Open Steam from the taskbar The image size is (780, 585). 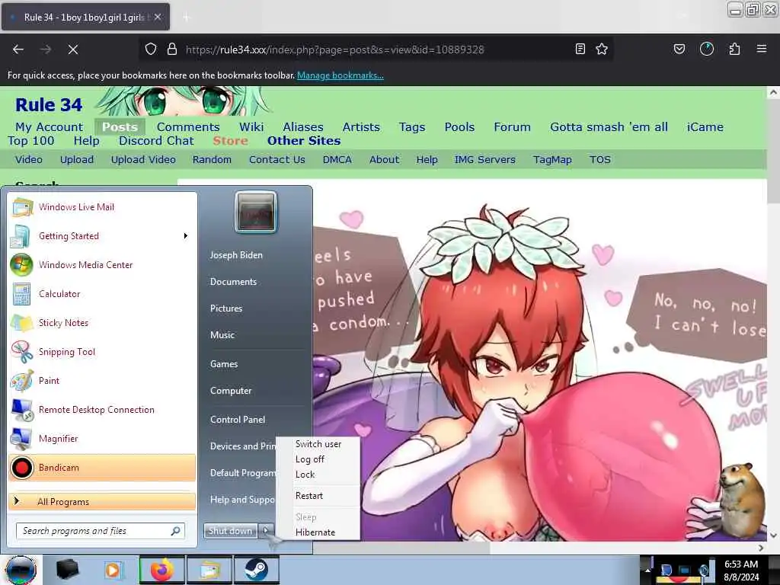[x=256, y=570]
